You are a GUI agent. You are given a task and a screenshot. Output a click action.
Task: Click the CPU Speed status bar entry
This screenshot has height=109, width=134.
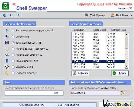(32, 105)
